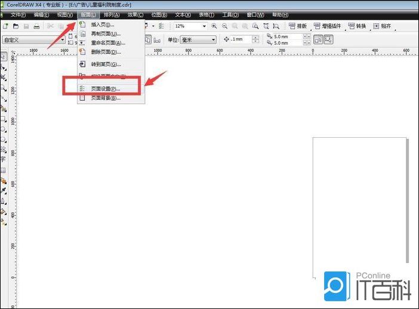This screenshot has height=309, width=419.
Task: Open the 视图(V) menu
Action: pos(65,15)
